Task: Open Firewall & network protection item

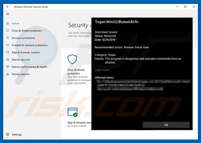Action: pyautogui.click(x=30, y=45)
